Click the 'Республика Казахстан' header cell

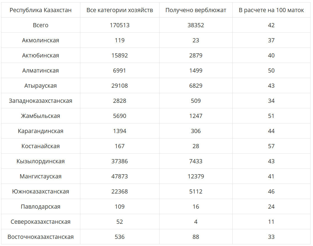pyautogui.click(x=40, y=10)
